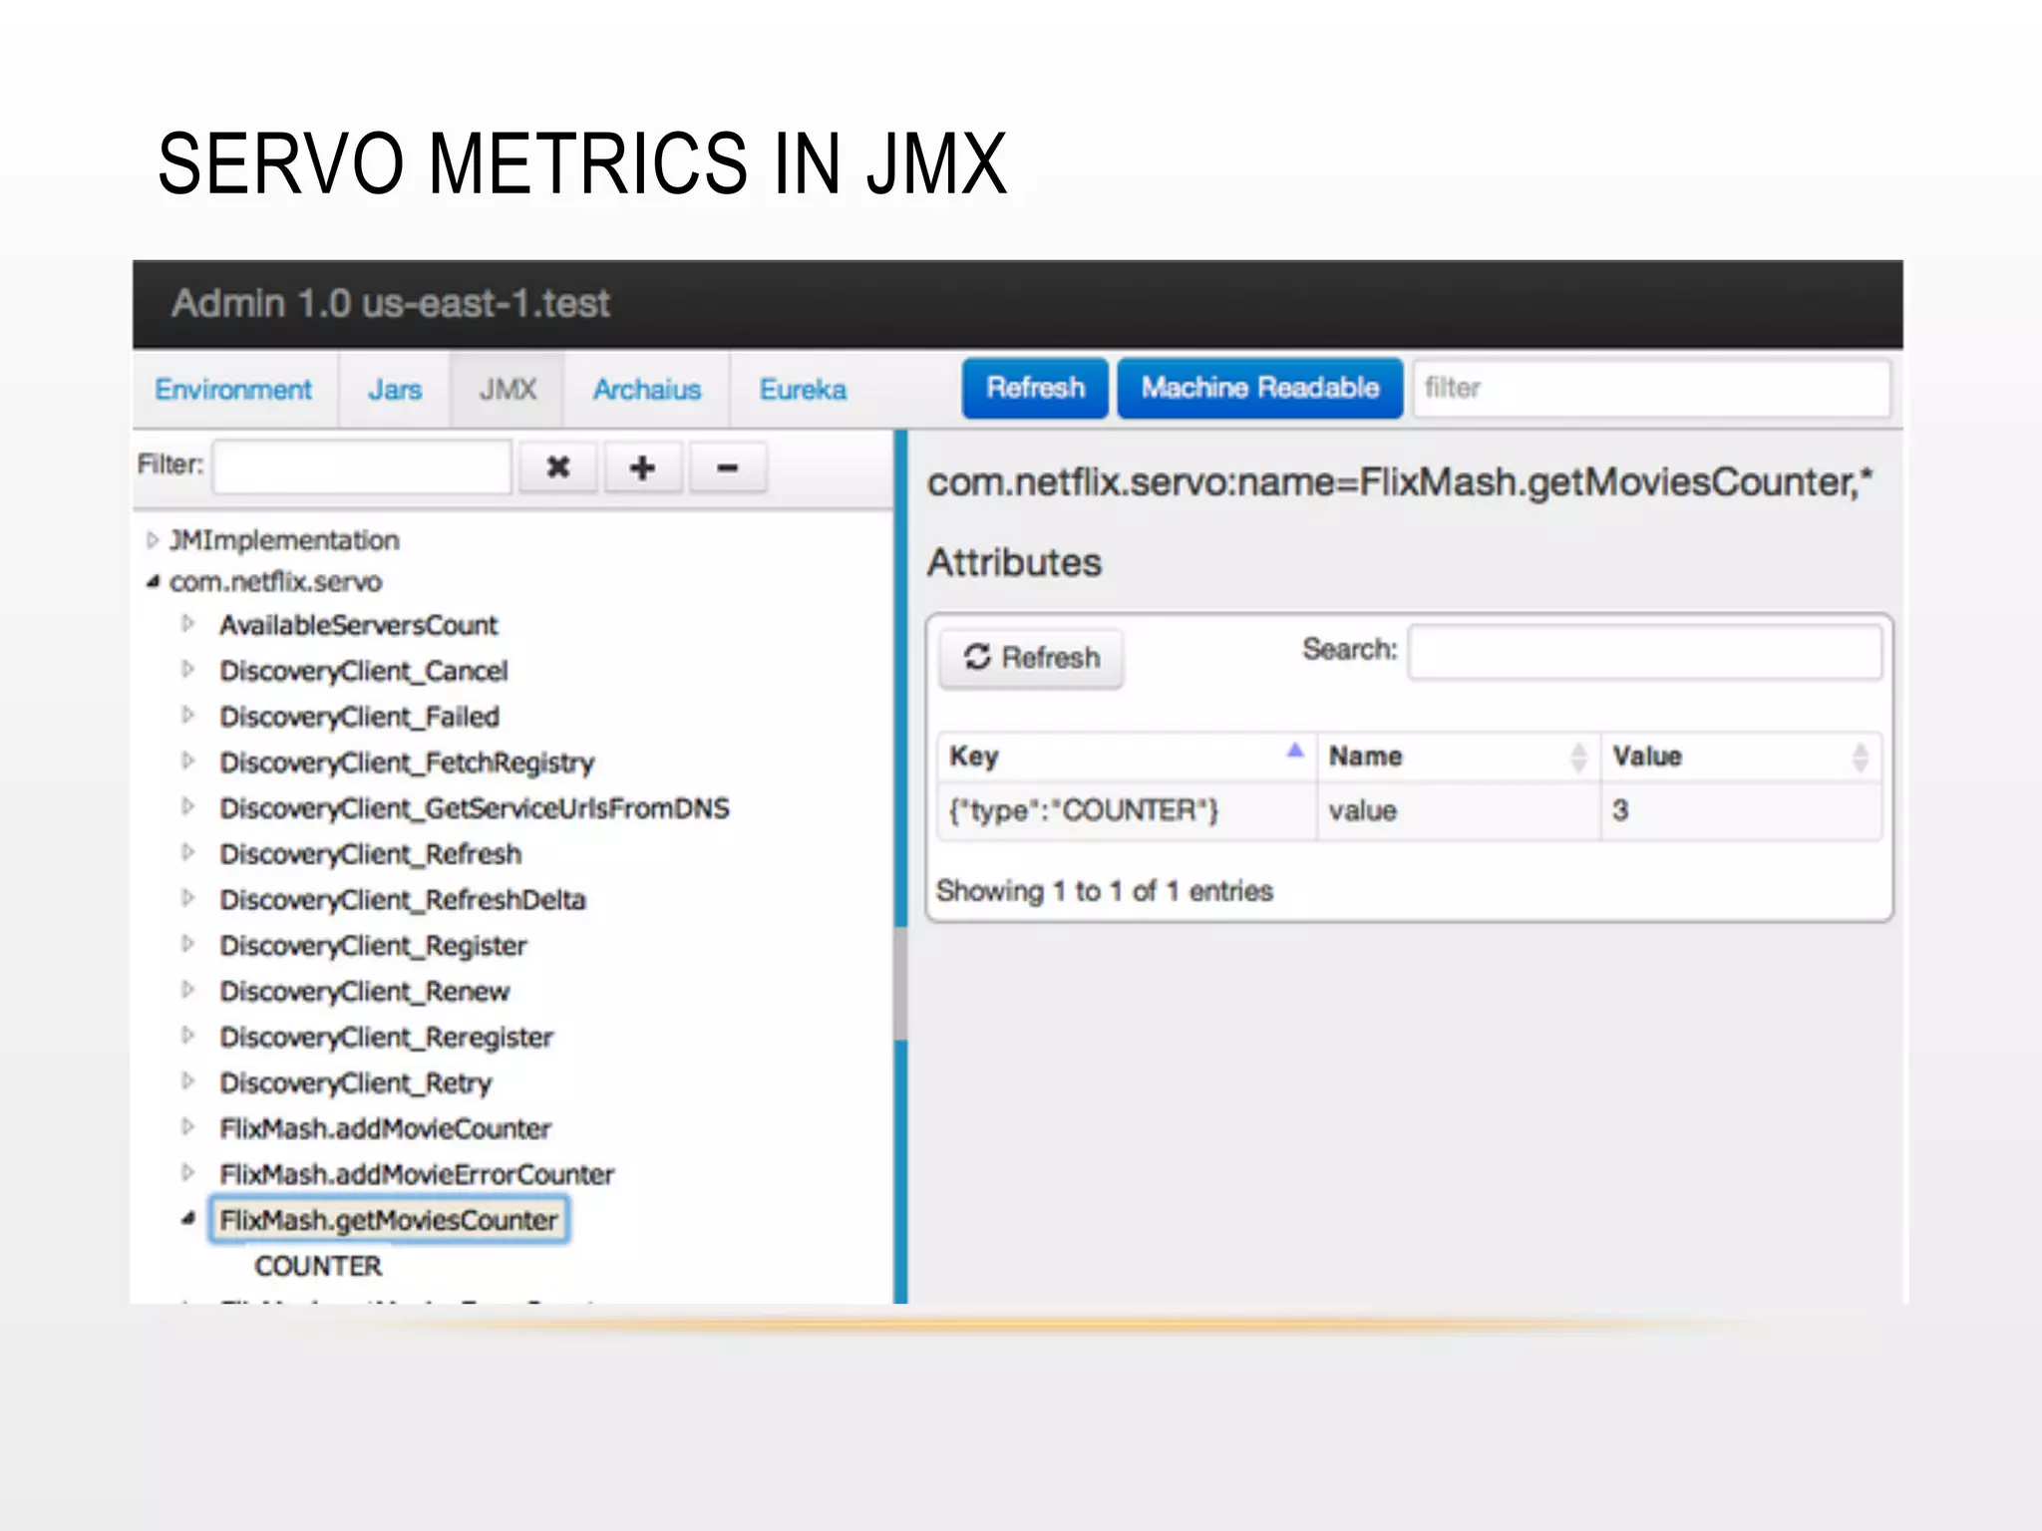
Task: Expand the DiscoveryClient_Refresh node
Action: click(187, 853)
